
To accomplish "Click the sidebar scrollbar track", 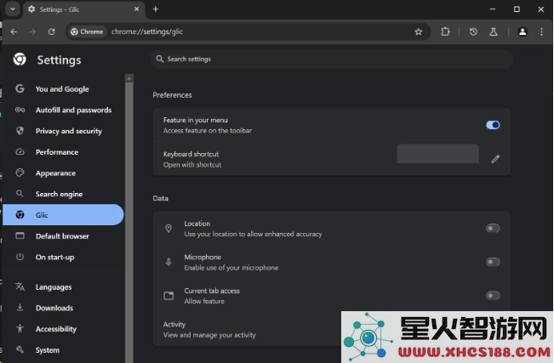I will tap(129, 223).
